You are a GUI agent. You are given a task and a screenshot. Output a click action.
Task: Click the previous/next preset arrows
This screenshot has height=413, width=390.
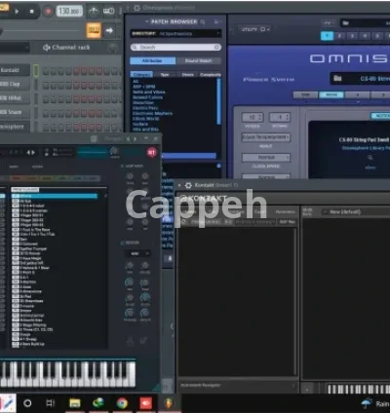point(30,152)
